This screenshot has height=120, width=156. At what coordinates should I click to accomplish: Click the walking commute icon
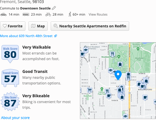[70, 14]
